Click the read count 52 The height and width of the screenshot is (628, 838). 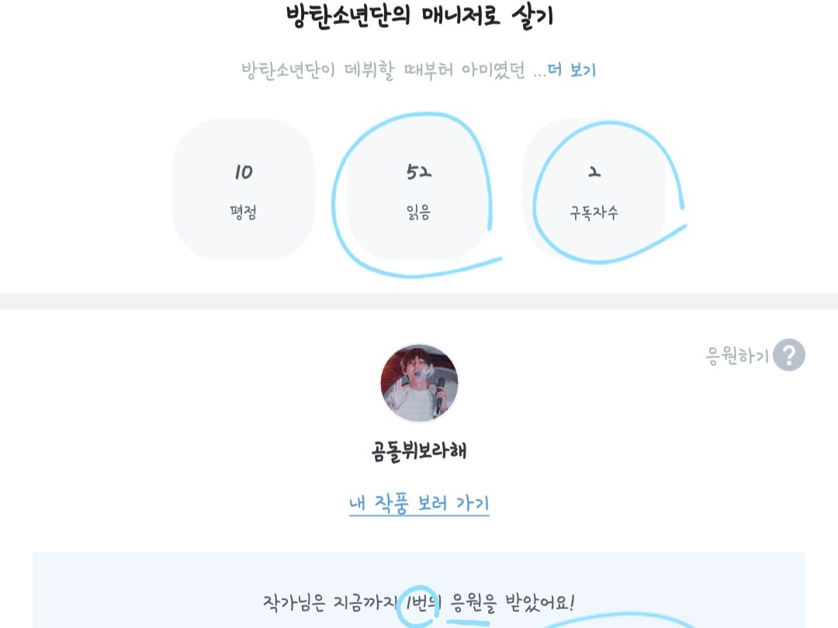(x=418, y=172)
